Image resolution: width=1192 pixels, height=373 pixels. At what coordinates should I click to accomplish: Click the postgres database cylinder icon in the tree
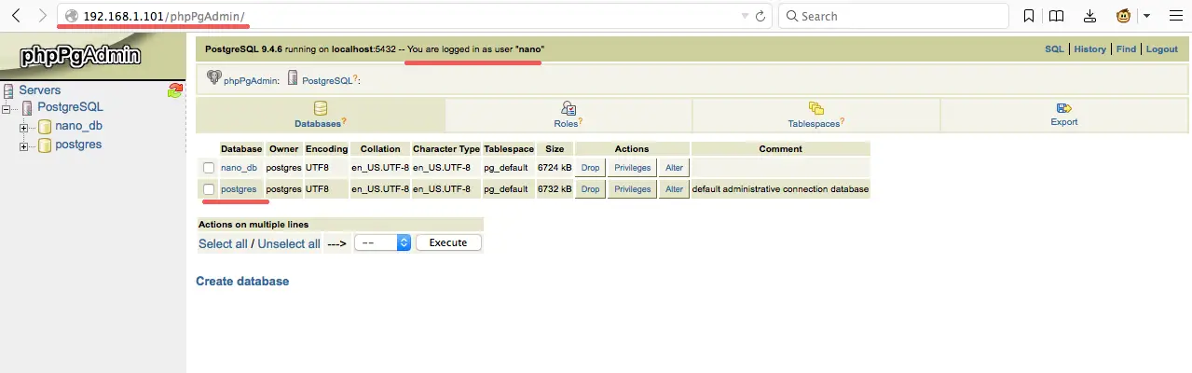pos(44,145)
